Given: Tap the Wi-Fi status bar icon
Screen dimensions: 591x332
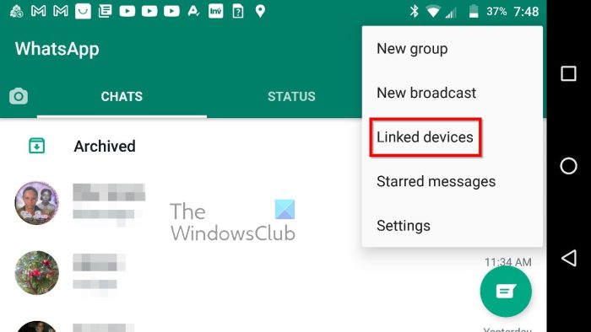Looking at the screenshot, I should tap(433, 12).
